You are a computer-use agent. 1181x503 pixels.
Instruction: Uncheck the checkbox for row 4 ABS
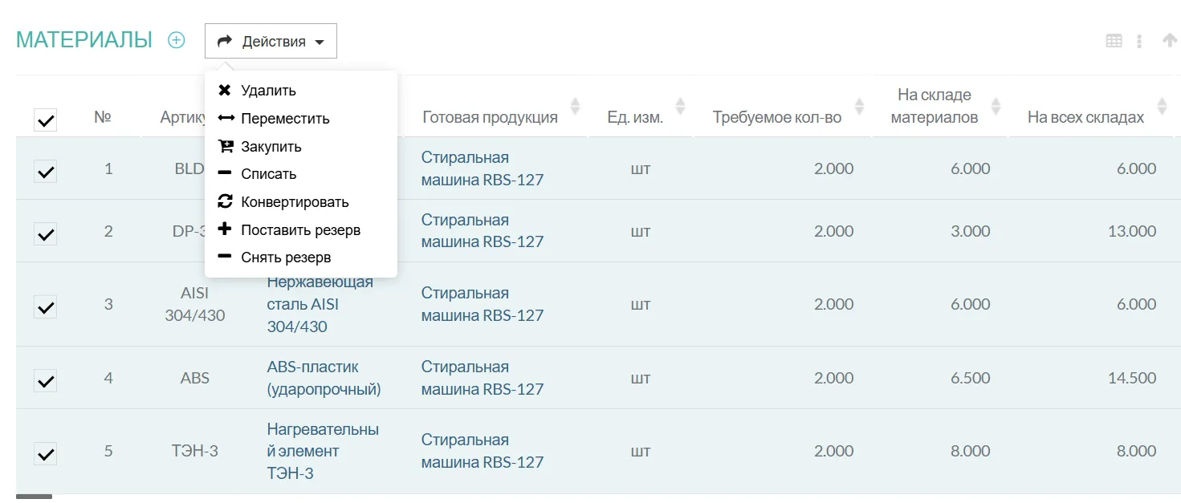point(46,380)
